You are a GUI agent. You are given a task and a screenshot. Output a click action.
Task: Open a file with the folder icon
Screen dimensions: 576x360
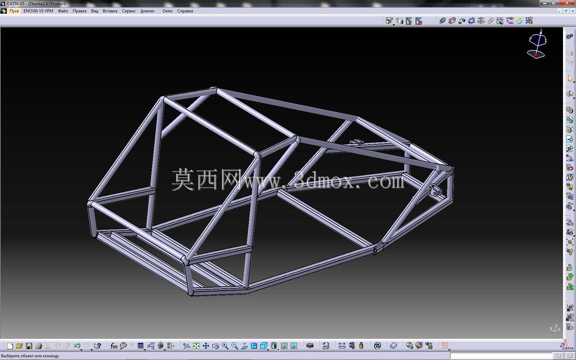point(19,346)
